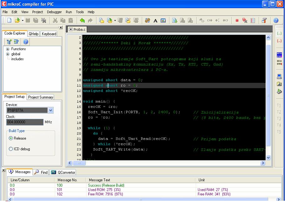Open the dropdown arrow beside Open Project
Image resolution: width=285 pixels, height=202 pixels.
pos(115,21)
